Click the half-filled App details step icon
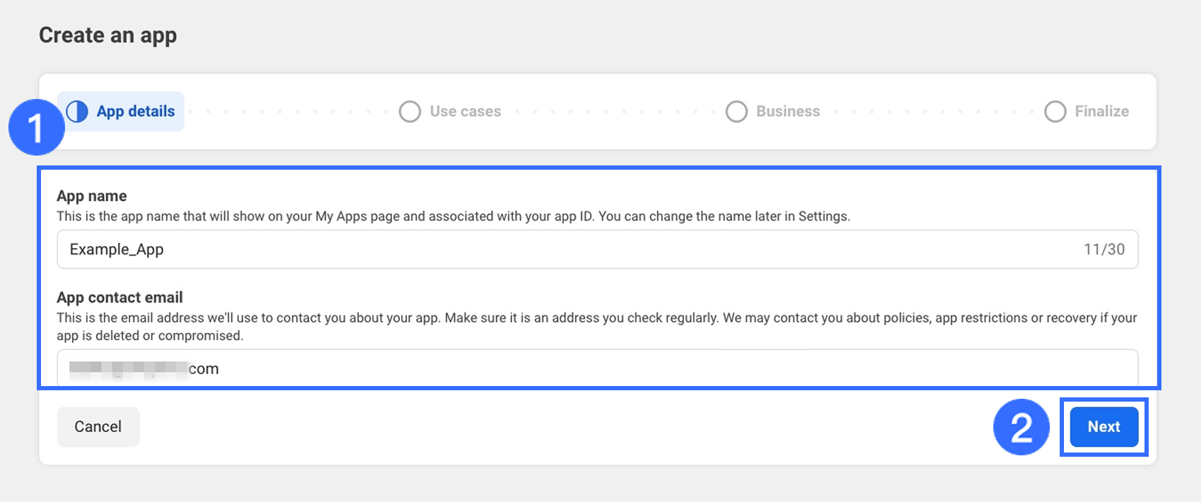 tap(77, 111)
